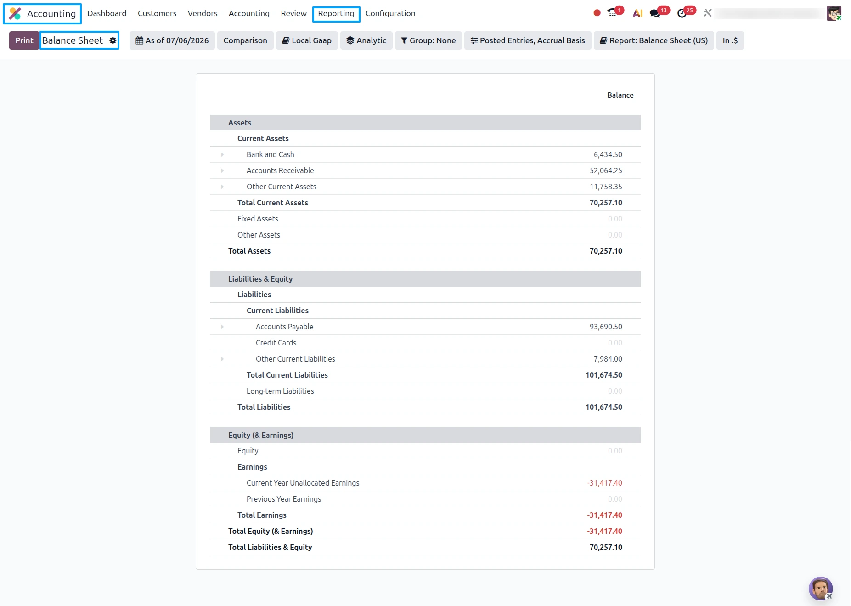The width and height of the screenshot is (851, 606).
Task: Expand the Other Current Liabilities row
Action: point(222,359)
